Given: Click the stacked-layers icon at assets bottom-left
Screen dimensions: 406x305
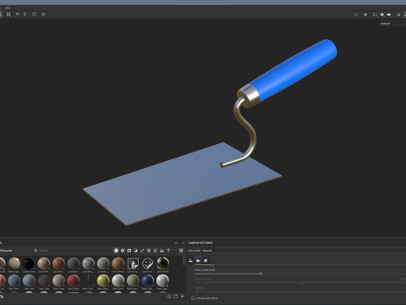Looking at the screenshot, I should (2, 296).
